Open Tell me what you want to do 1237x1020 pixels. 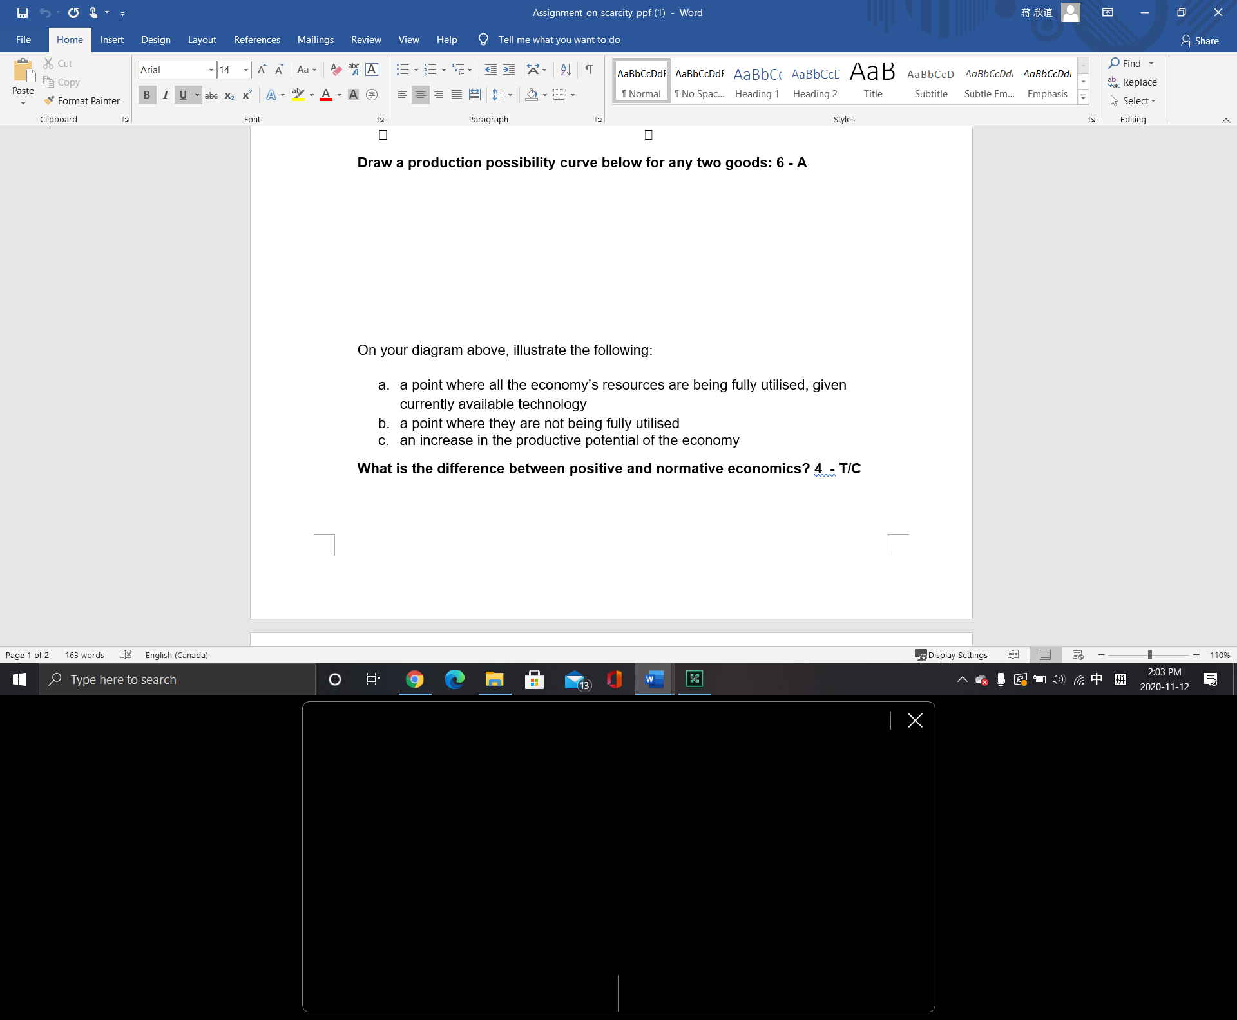558,39
